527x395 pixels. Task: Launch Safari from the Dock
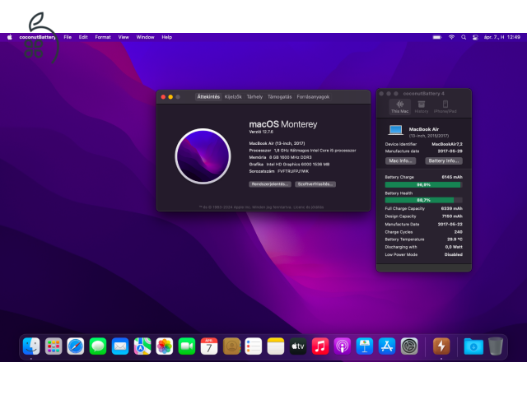click(76, 346)
